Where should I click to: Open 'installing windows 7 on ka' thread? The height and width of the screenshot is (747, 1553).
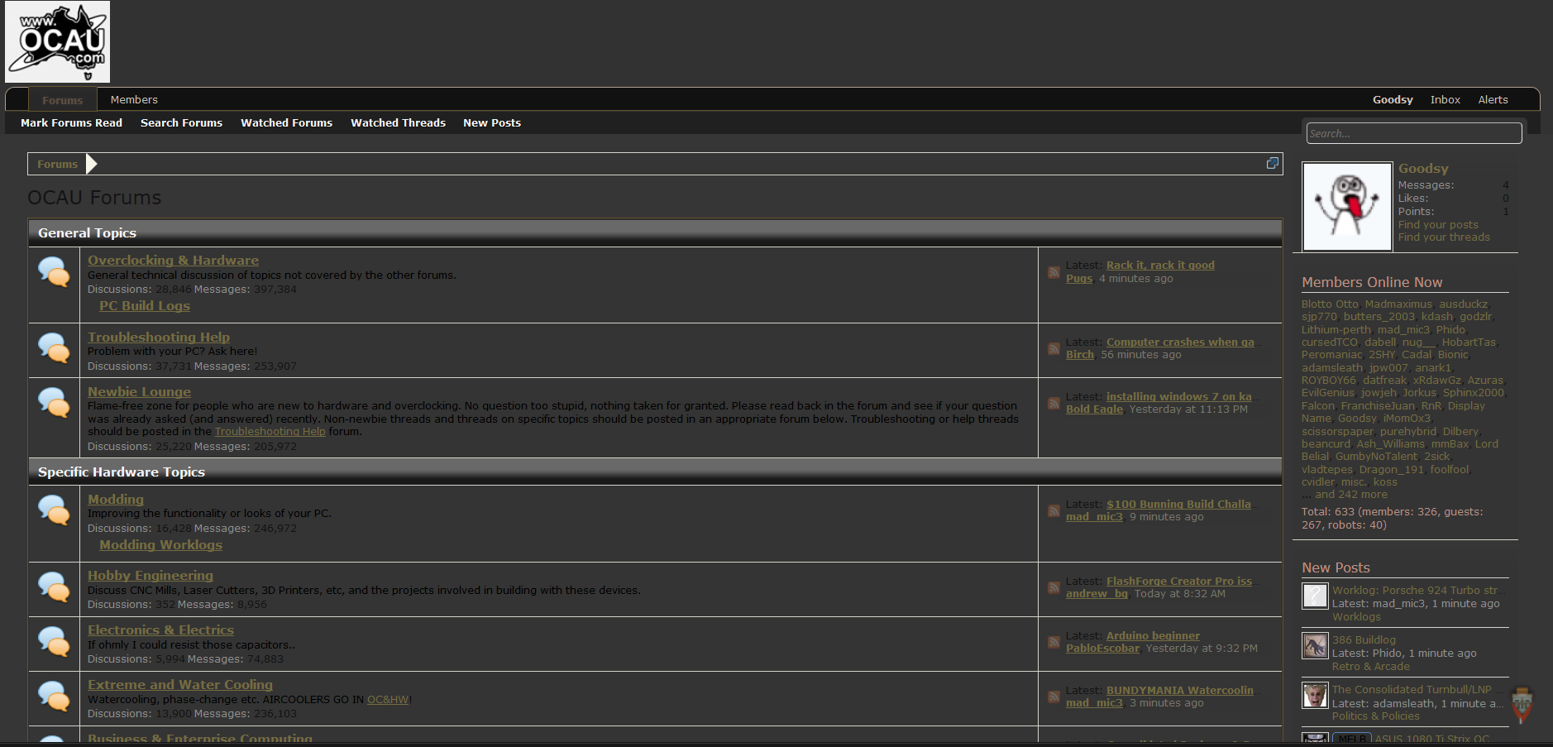pos(1179,397)
